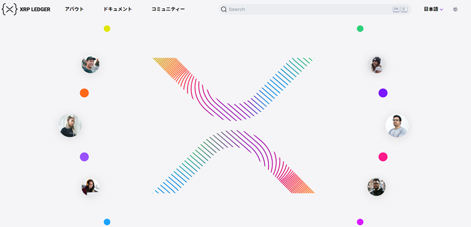471x227 pixels.
Task: Click the orange dot on left side
Action: click(84, 93)
